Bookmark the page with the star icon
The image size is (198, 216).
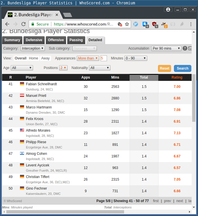tap(127, 24)
